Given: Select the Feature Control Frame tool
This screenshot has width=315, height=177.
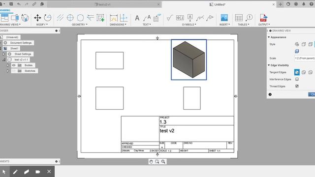Looking at the screenshot, I should (180, 18).
